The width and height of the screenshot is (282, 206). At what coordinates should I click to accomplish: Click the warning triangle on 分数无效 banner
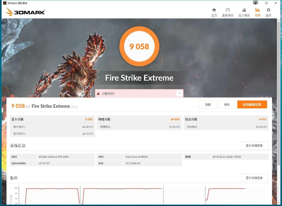[98, 93]
